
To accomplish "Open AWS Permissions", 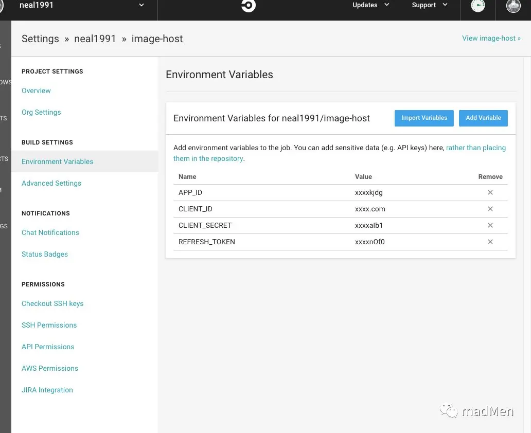I will [x=50, y=368].
